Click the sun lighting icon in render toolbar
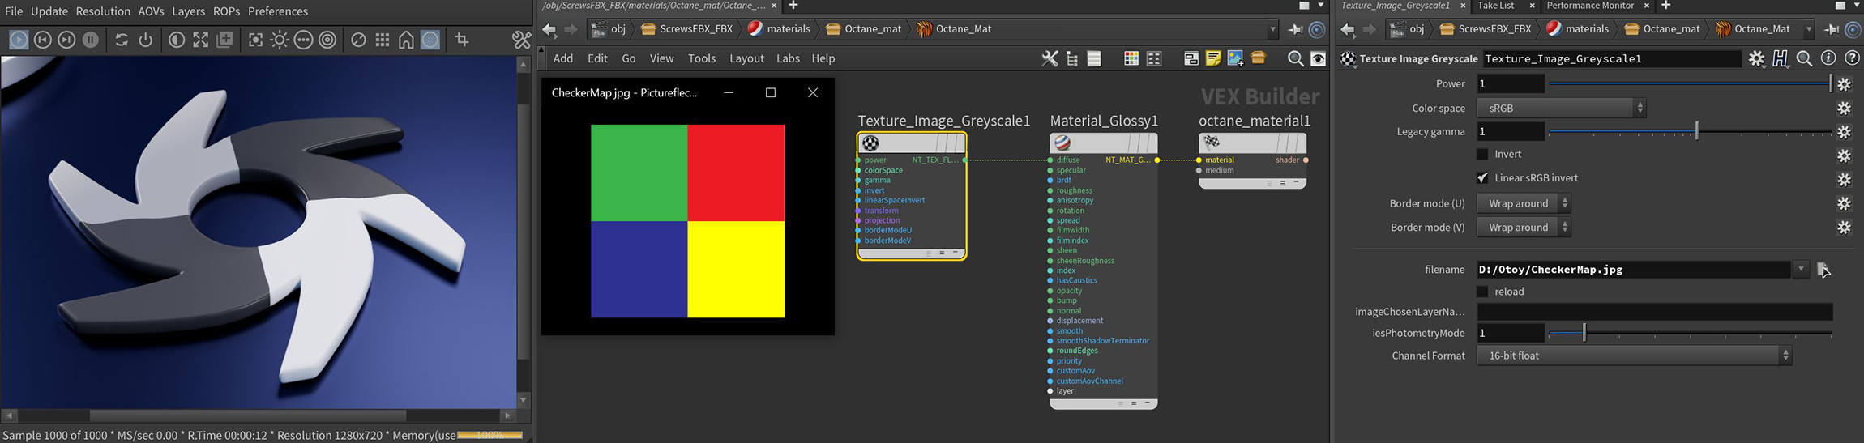1864x443 pixels. [x=280, y=40]
